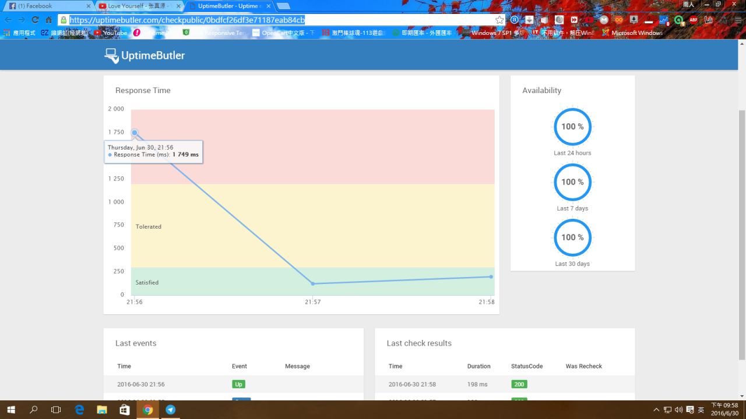
Task: Click the 21:58 data point on the chart
Action: pos(491,277)
